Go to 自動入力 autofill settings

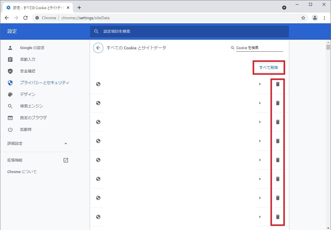pos(28,59)
